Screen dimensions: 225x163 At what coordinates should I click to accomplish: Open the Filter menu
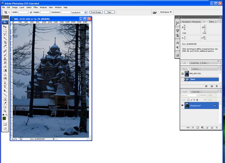36,7
